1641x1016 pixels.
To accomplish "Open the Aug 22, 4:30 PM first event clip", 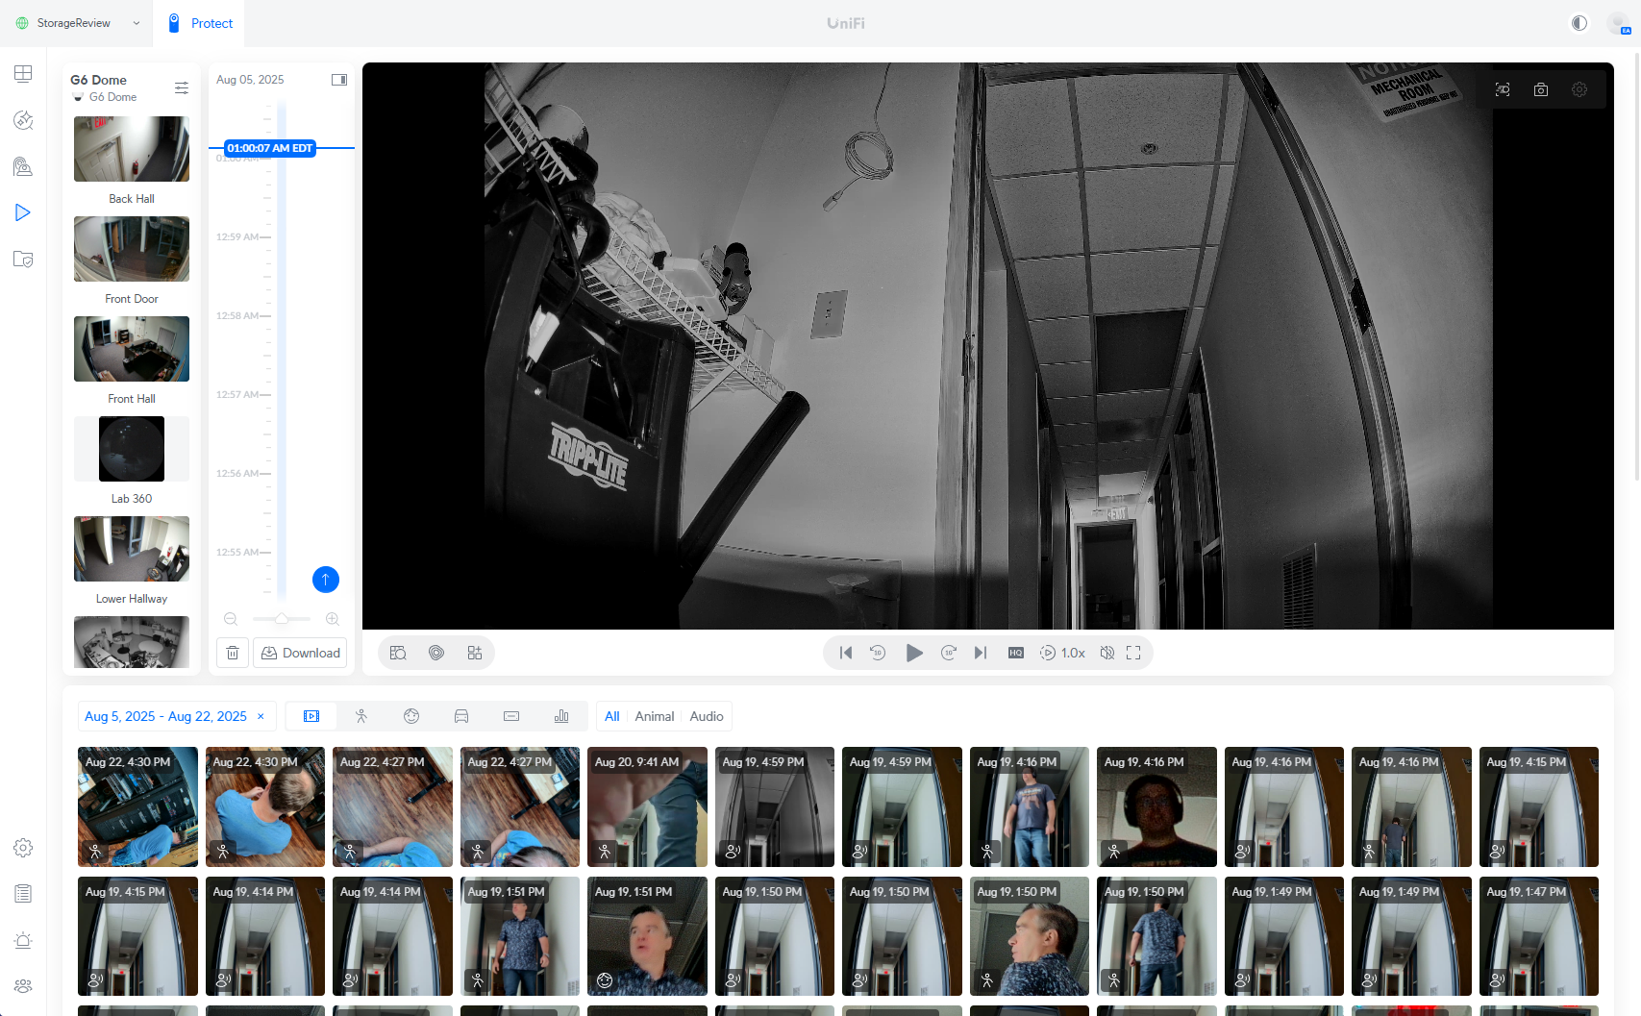I will click(137, 806).
